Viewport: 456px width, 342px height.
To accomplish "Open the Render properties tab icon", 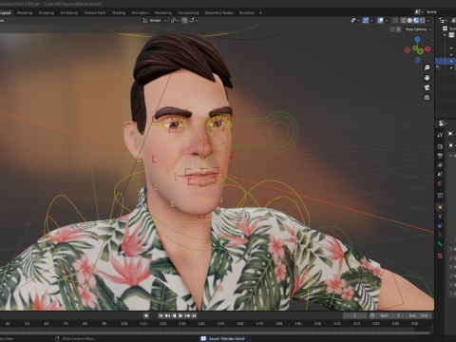I will click(440, 146).
